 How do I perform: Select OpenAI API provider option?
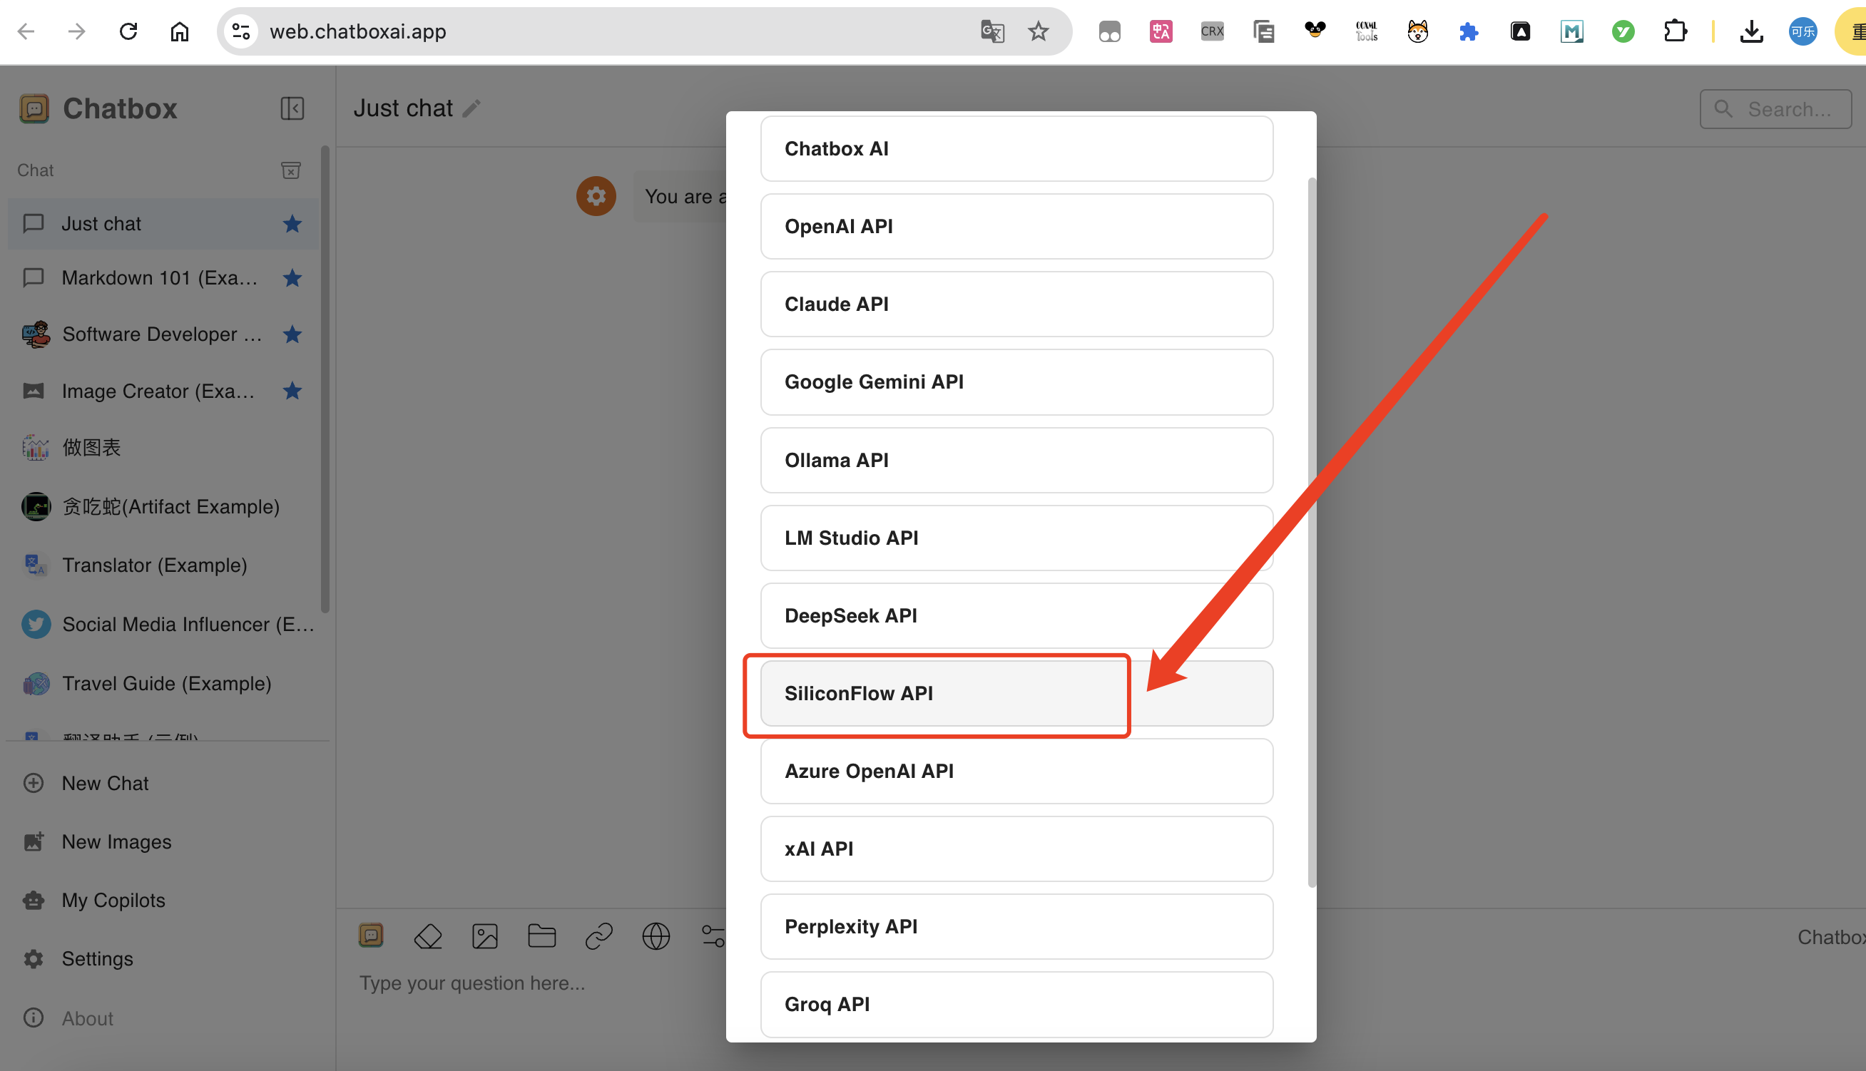click(x=1016, y=227)
